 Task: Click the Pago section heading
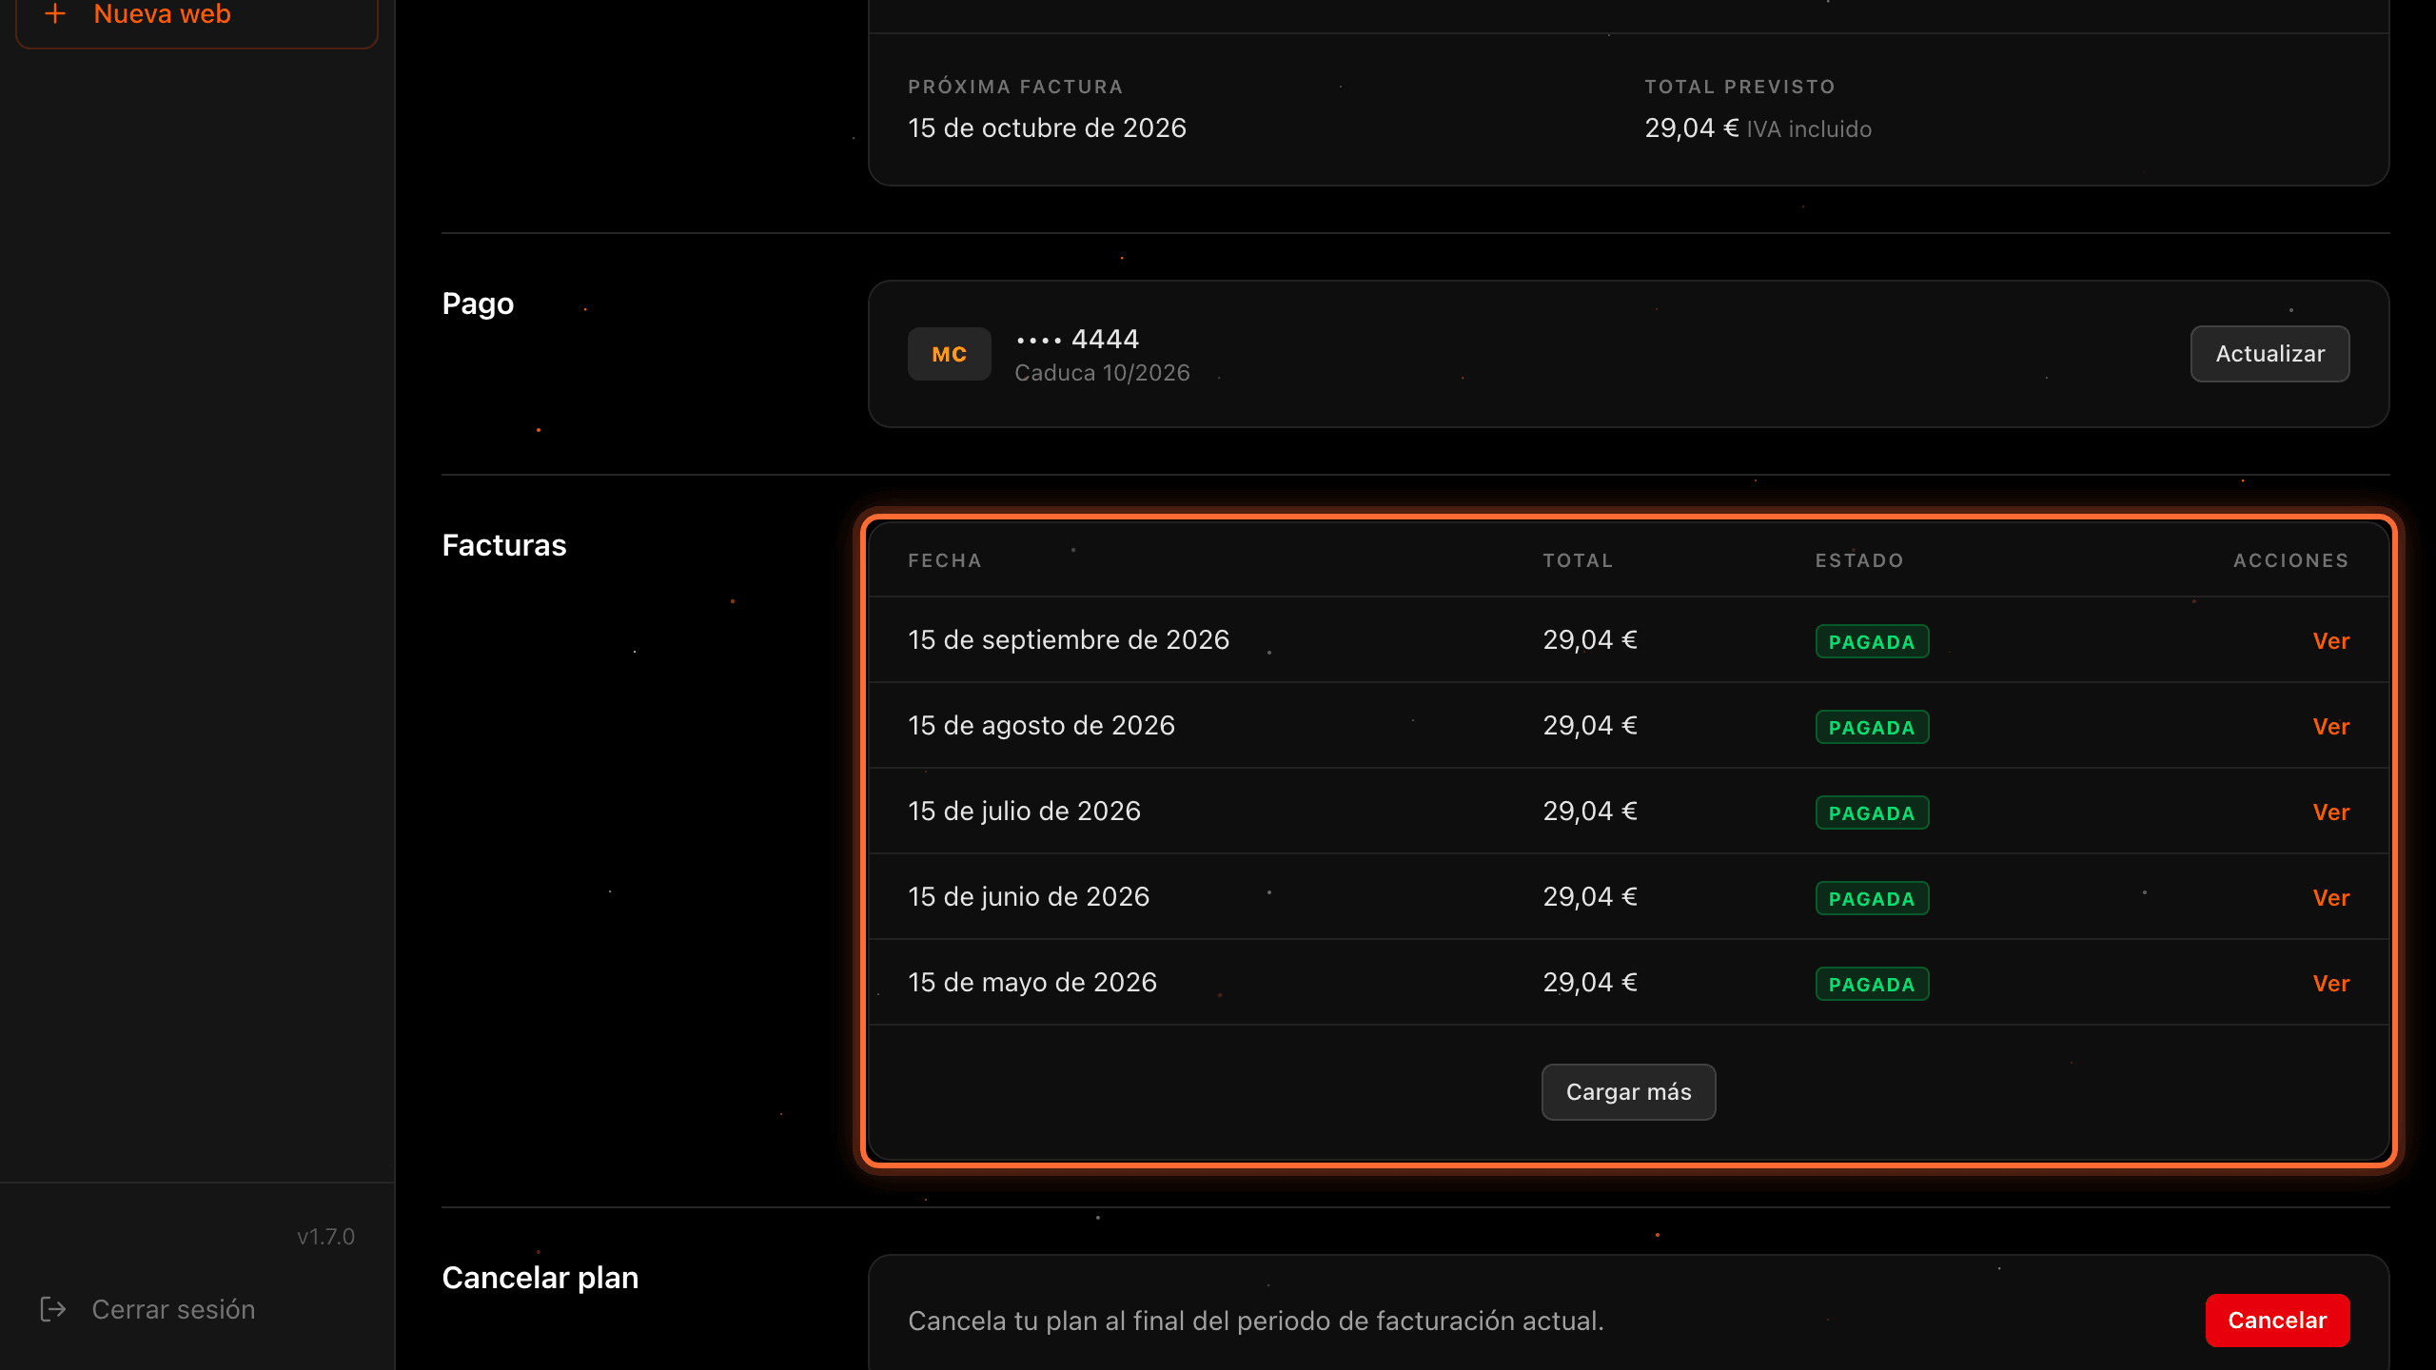pyautogui.click(x=478, y=304)
